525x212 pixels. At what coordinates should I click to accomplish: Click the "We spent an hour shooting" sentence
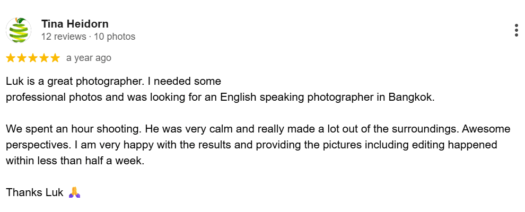coord(70,129)
